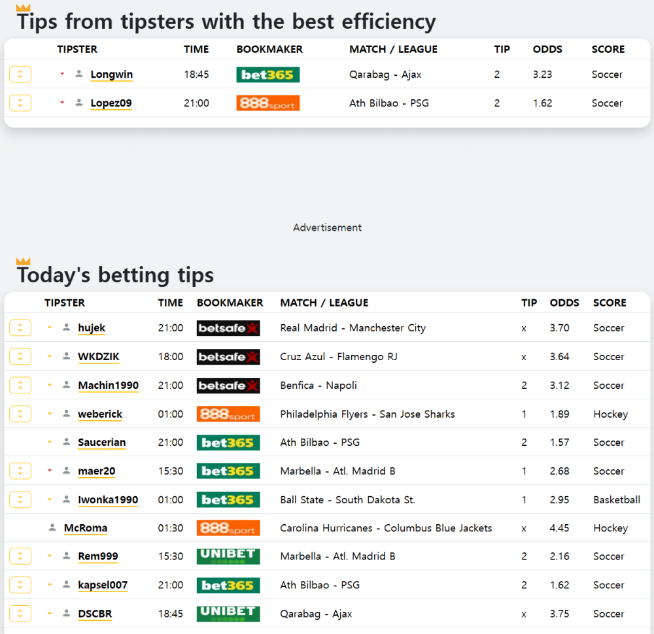The image size is (654, 634).
Task: Toggle the expand button for Iwonka1990 row
Action: point(20,499)
